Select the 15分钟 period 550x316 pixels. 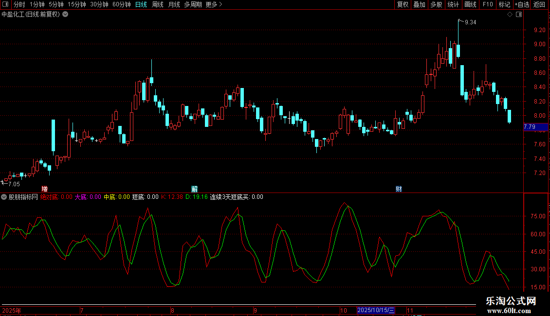[x=76, y=4]
